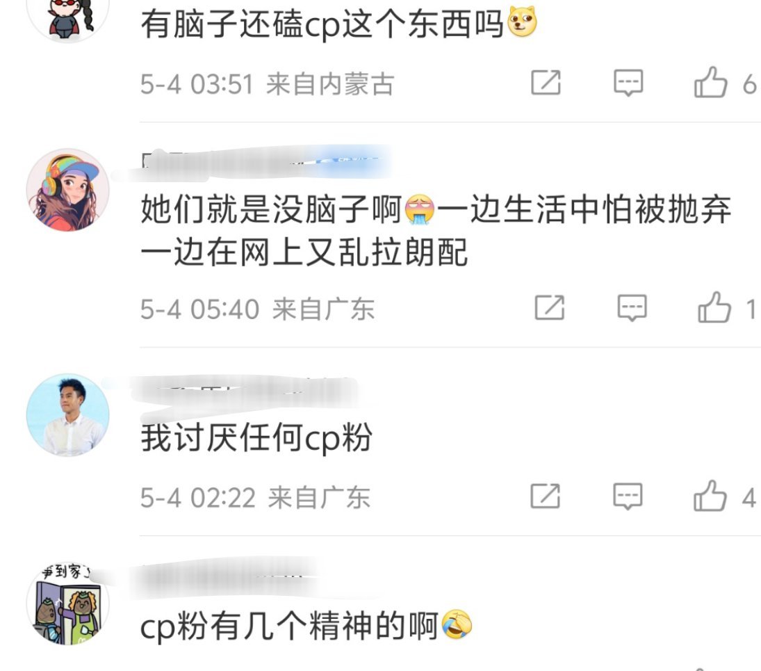Share the 5-4 02:22 comment
The image size is (761, 671).
546,496
